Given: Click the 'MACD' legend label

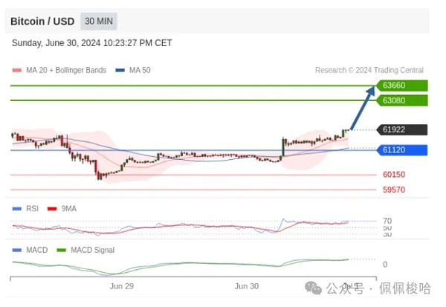Looking at the screenshot, I should (37, 250).
